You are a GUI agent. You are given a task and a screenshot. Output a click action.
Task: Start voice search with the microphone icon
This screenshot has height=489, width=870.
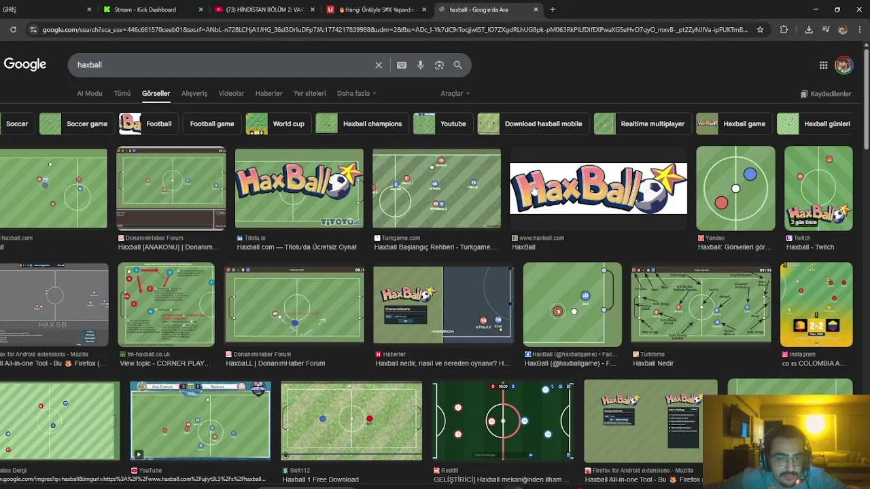click(x=421, y=65)
